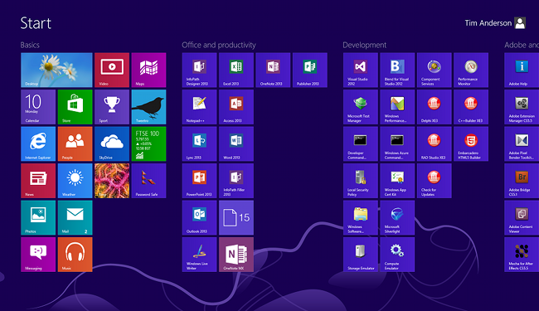Viewport: 539px width, 311px height.
Task: Launch Embarcadero HTML5 Builder
Action: (x=471, y=143)
